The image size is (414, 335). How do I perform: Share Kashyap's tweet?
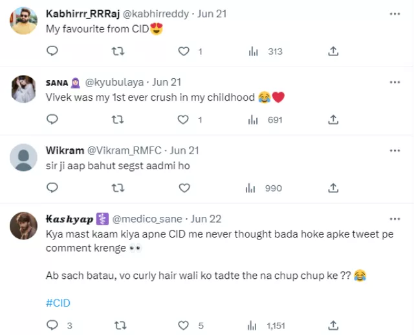pos(334,325)
